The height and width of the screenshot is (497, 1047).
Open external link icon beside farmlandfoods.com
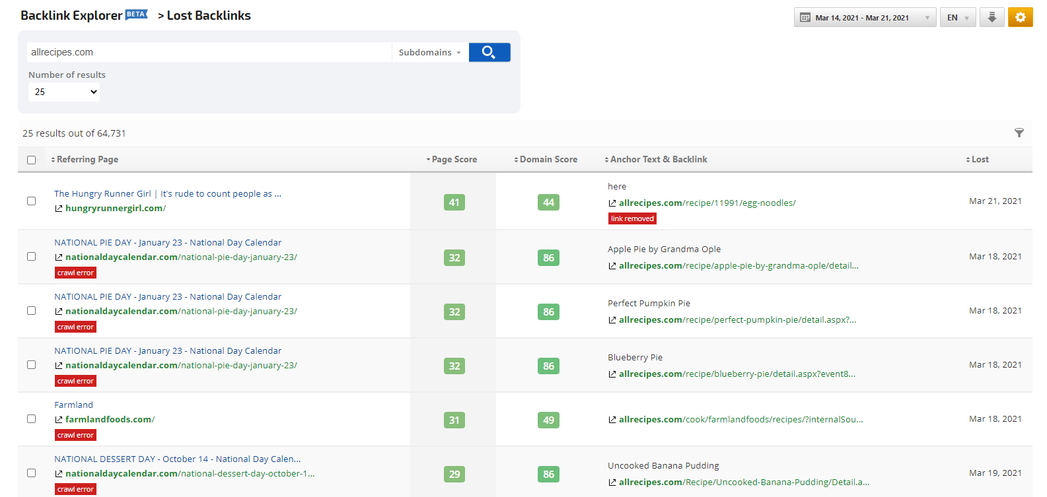[x=59, y=420]
